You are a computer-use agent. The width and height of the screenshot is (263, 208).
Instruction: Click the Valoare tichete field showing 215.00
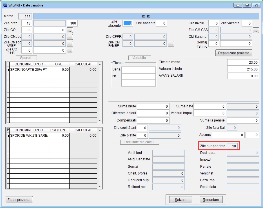[243, 69]
